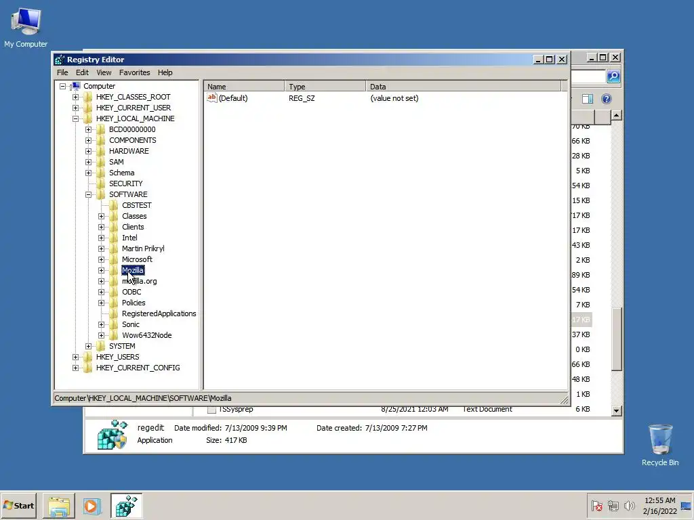Screen dimensions: 694x520
Task: Expand the HARDWARE key
Action: [x=89, y=151]
